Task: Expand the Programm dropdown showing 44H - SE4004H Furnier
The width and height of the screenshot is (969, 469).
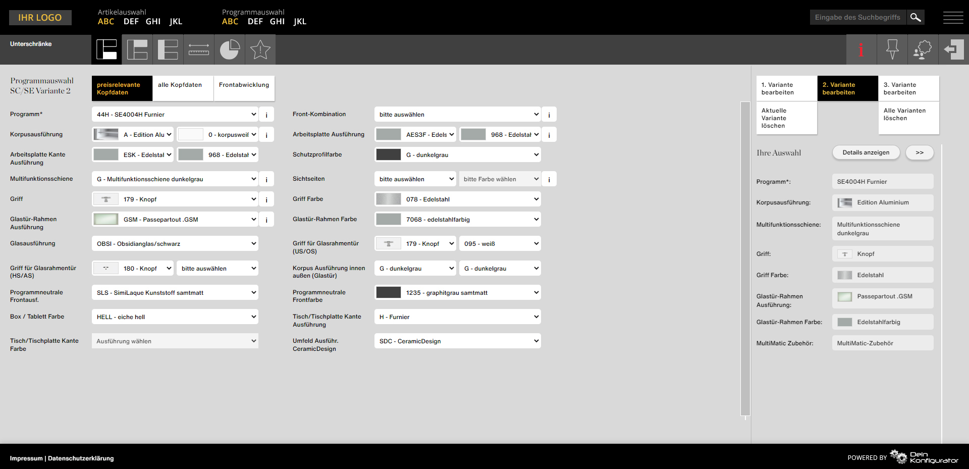Action: pos(175,115)
